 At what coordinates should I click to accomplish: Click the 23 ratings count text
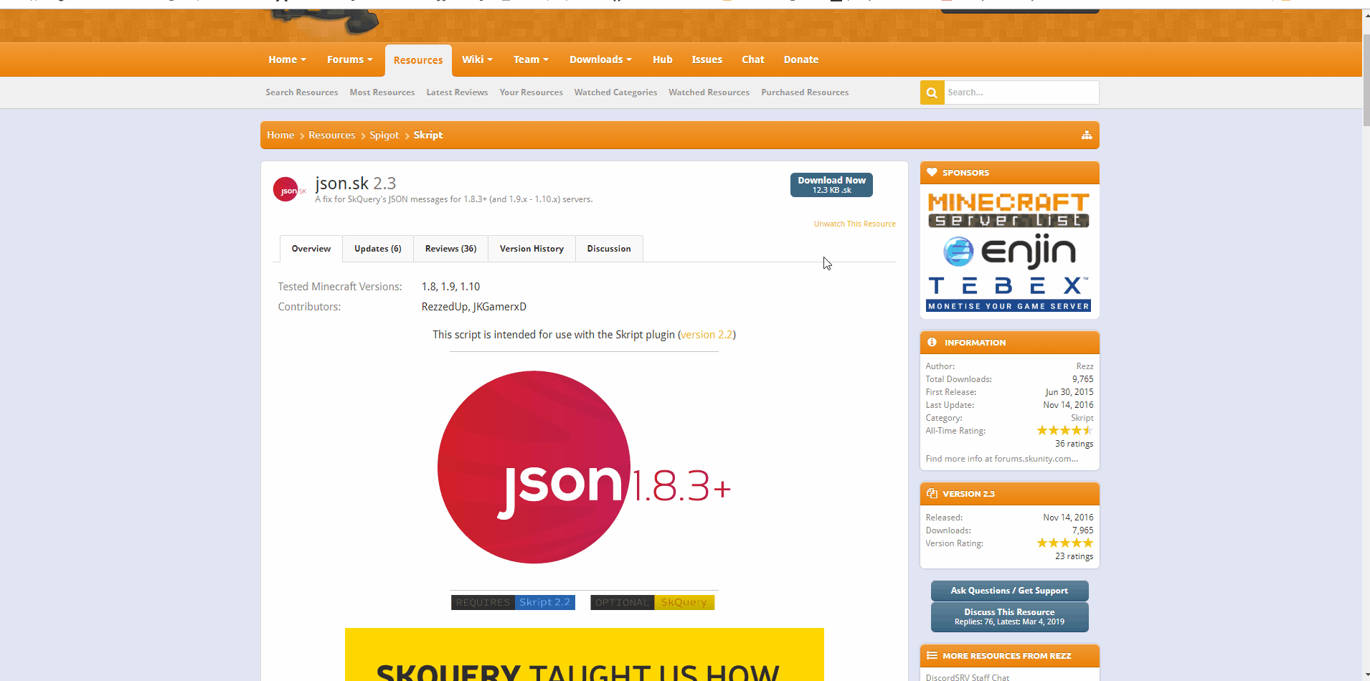(1074, 556)
